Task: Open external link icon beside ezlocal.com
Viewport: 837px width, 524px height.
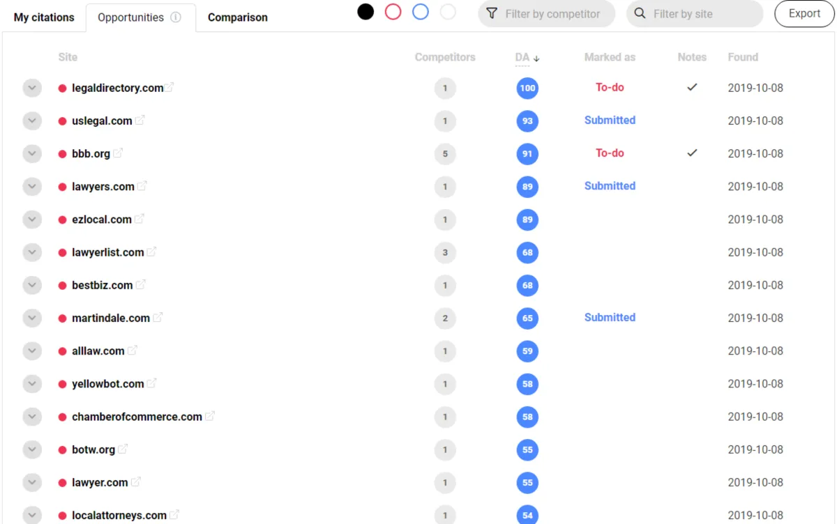Action: click(139, 219)
